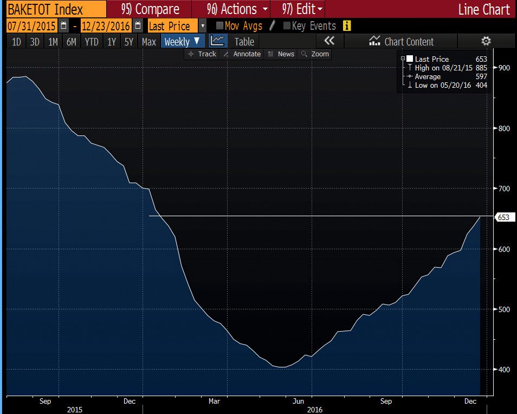Open the start date calendar picker
The width and height of the screenshot is (517, 414).
pyautogui.click(x=64, y=25)
